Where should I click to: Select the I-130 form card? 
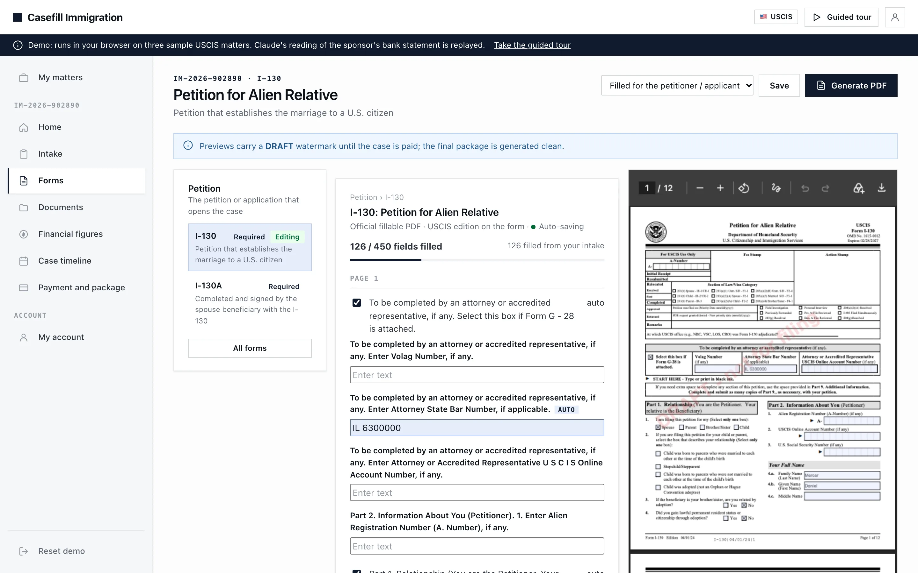[x=250, y=247]
